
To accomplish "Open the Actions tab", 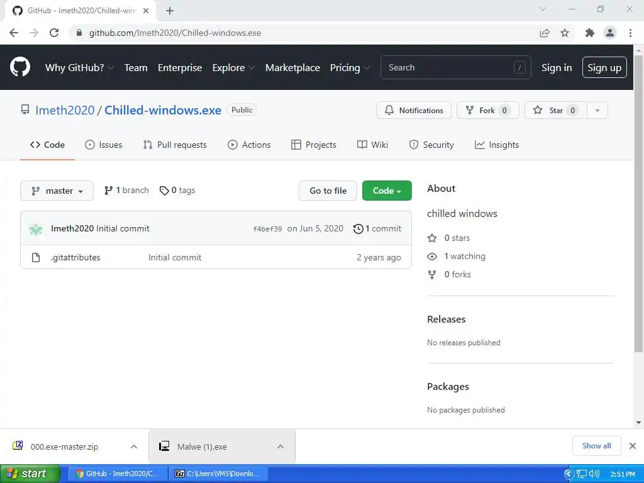I will coord(249,145).
